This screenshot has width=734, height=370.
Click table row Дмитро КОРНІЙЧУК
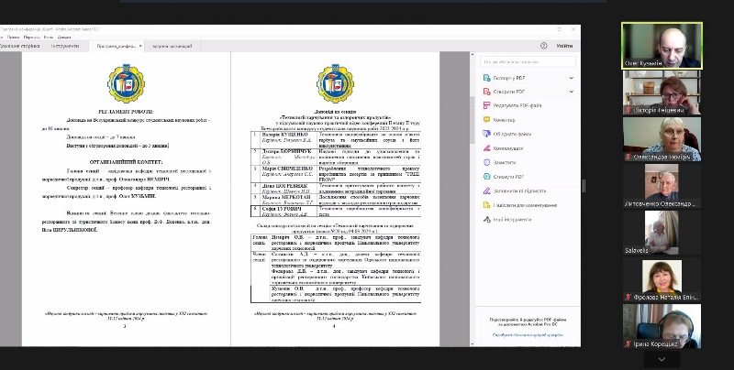point(336,157)
